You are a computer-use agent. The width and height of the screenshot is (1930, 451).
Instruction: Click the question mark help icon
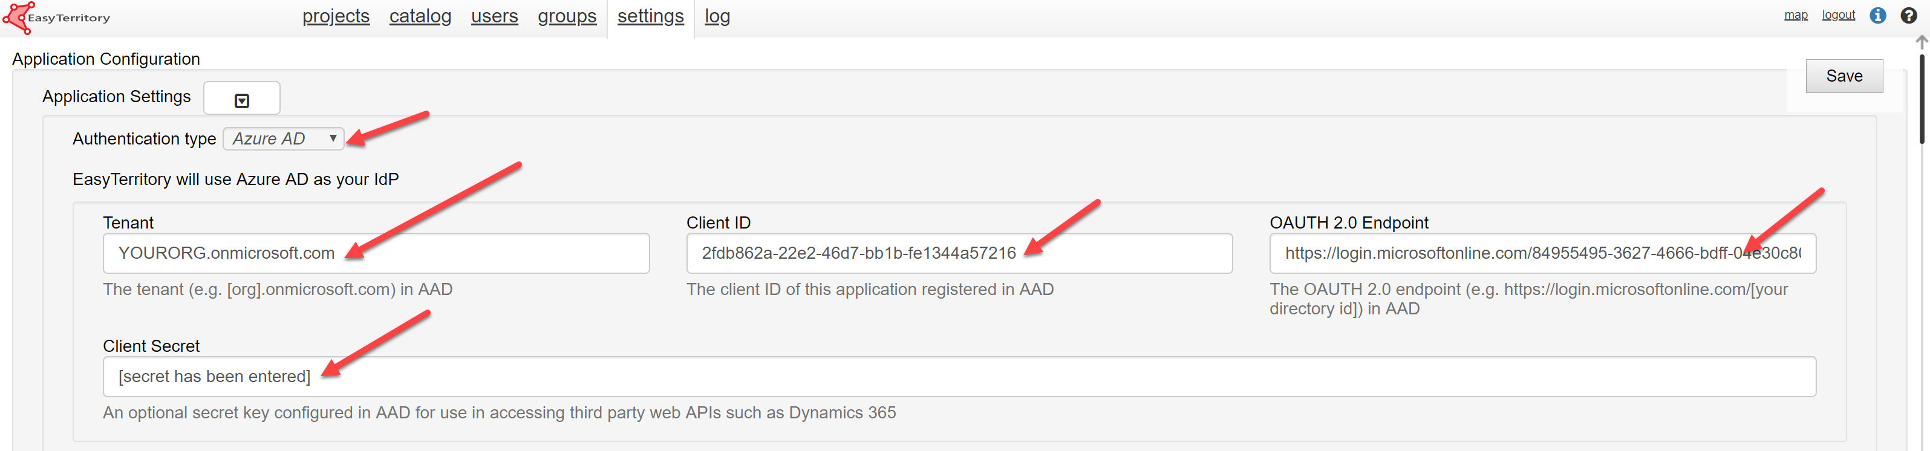pyautogui.click(x=1908, y=16)
